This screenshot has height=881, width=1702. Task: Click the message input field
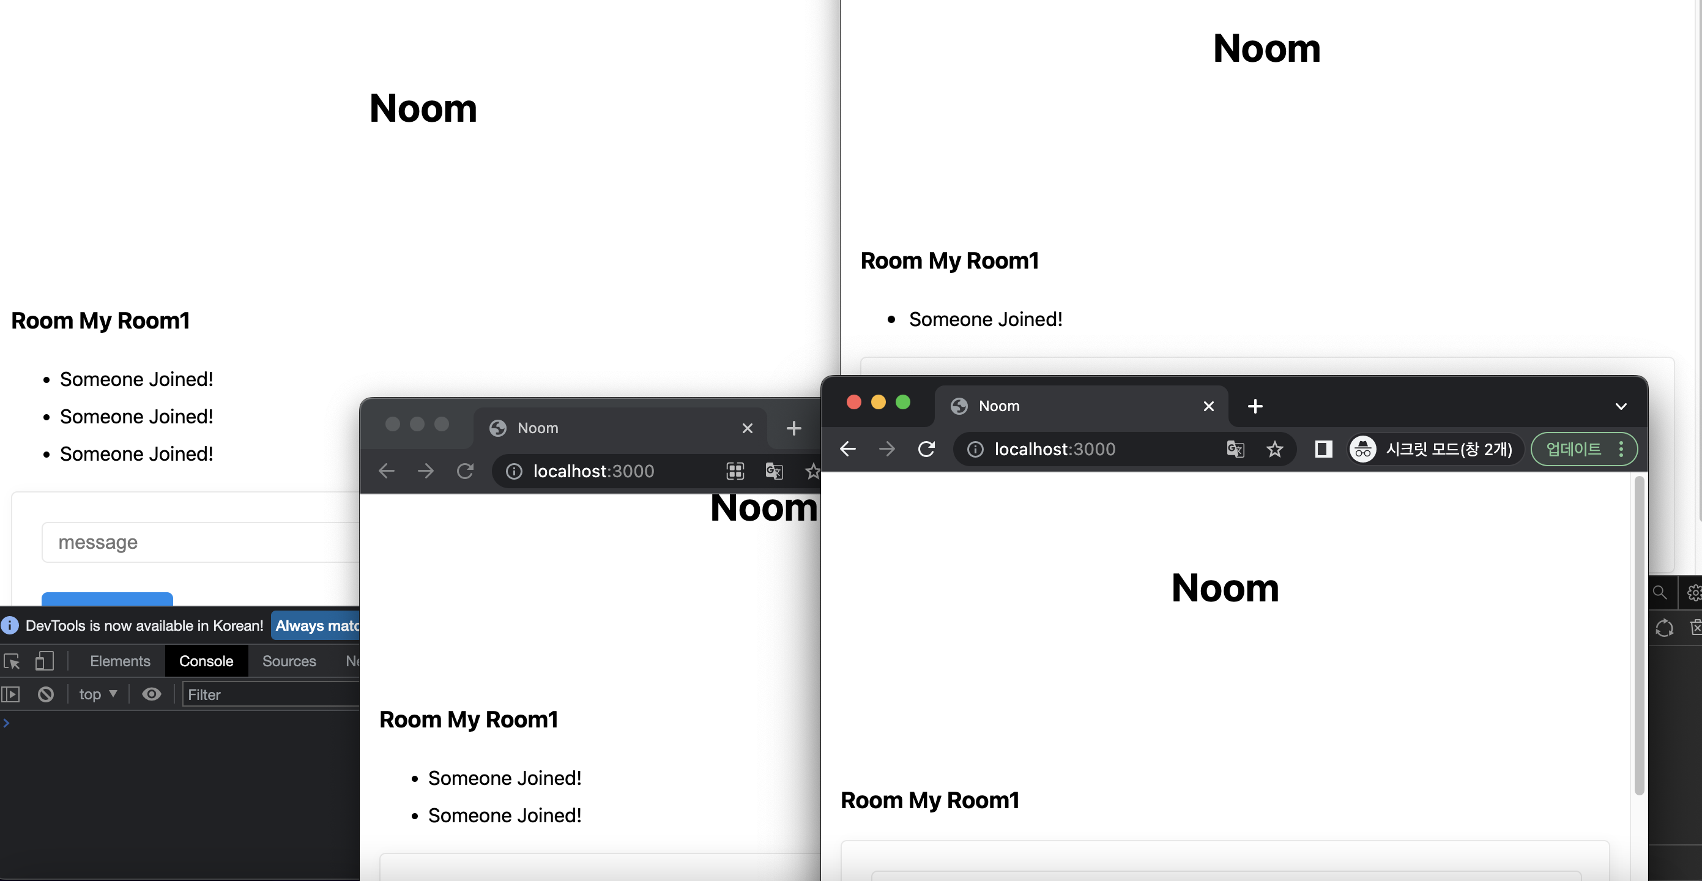click(x=198, y=543)
